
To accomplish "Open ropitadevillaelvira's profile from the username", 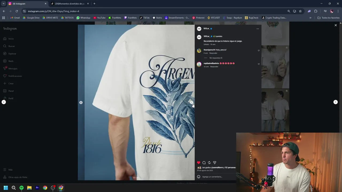I will (211, 63).
